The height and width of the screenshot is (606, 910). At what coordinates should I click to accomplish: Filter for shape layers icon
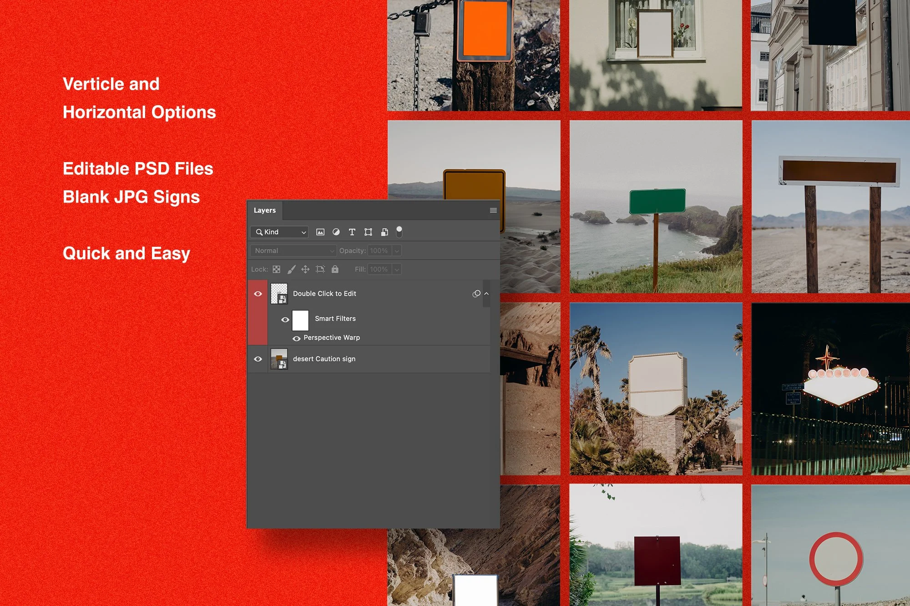pos(368,232)
